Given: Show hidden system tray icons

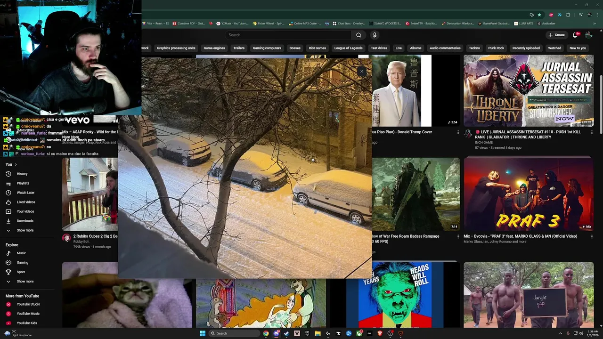Looking at the screenshot, I should coord(561,333).
